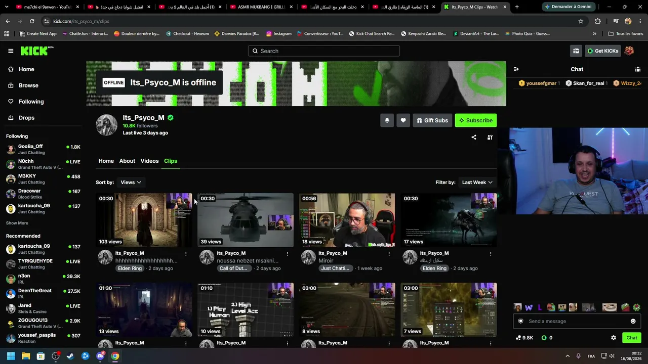Toggle the volume speaker in system tray
The image size is (648, 364).
click(x=612, y=356)
